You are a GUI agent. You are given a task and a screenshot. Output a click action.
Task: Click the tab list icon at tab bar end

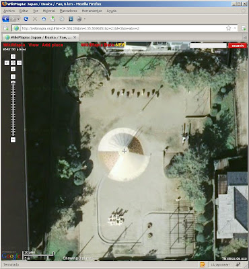245,38
